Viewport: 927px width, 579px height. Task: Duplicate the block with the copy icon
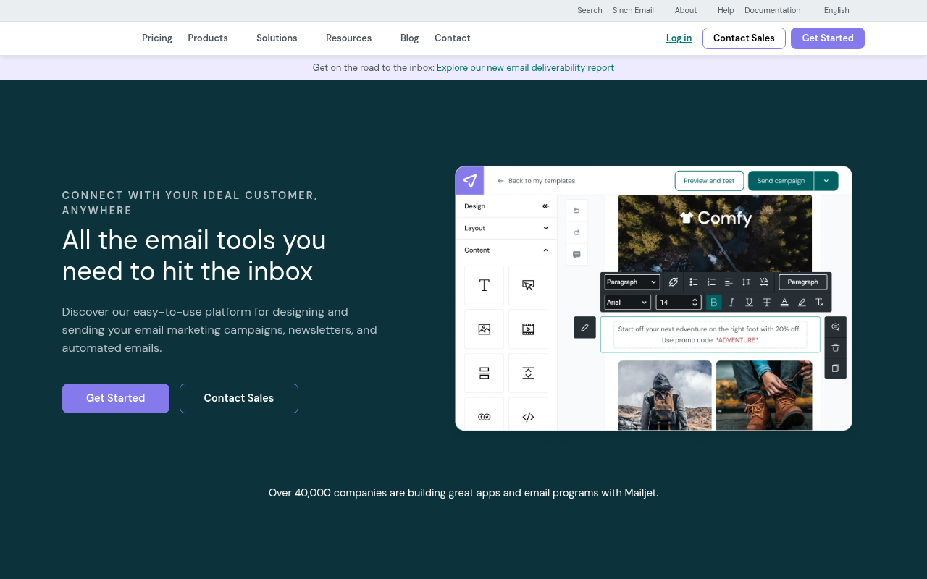(x=836, y=368)
